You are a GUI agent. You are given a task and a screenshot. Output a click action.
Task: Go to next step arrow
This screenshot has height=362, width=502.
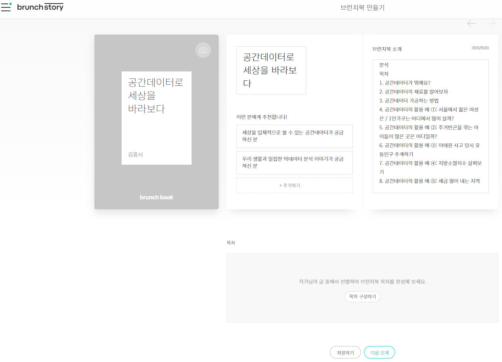491,23
